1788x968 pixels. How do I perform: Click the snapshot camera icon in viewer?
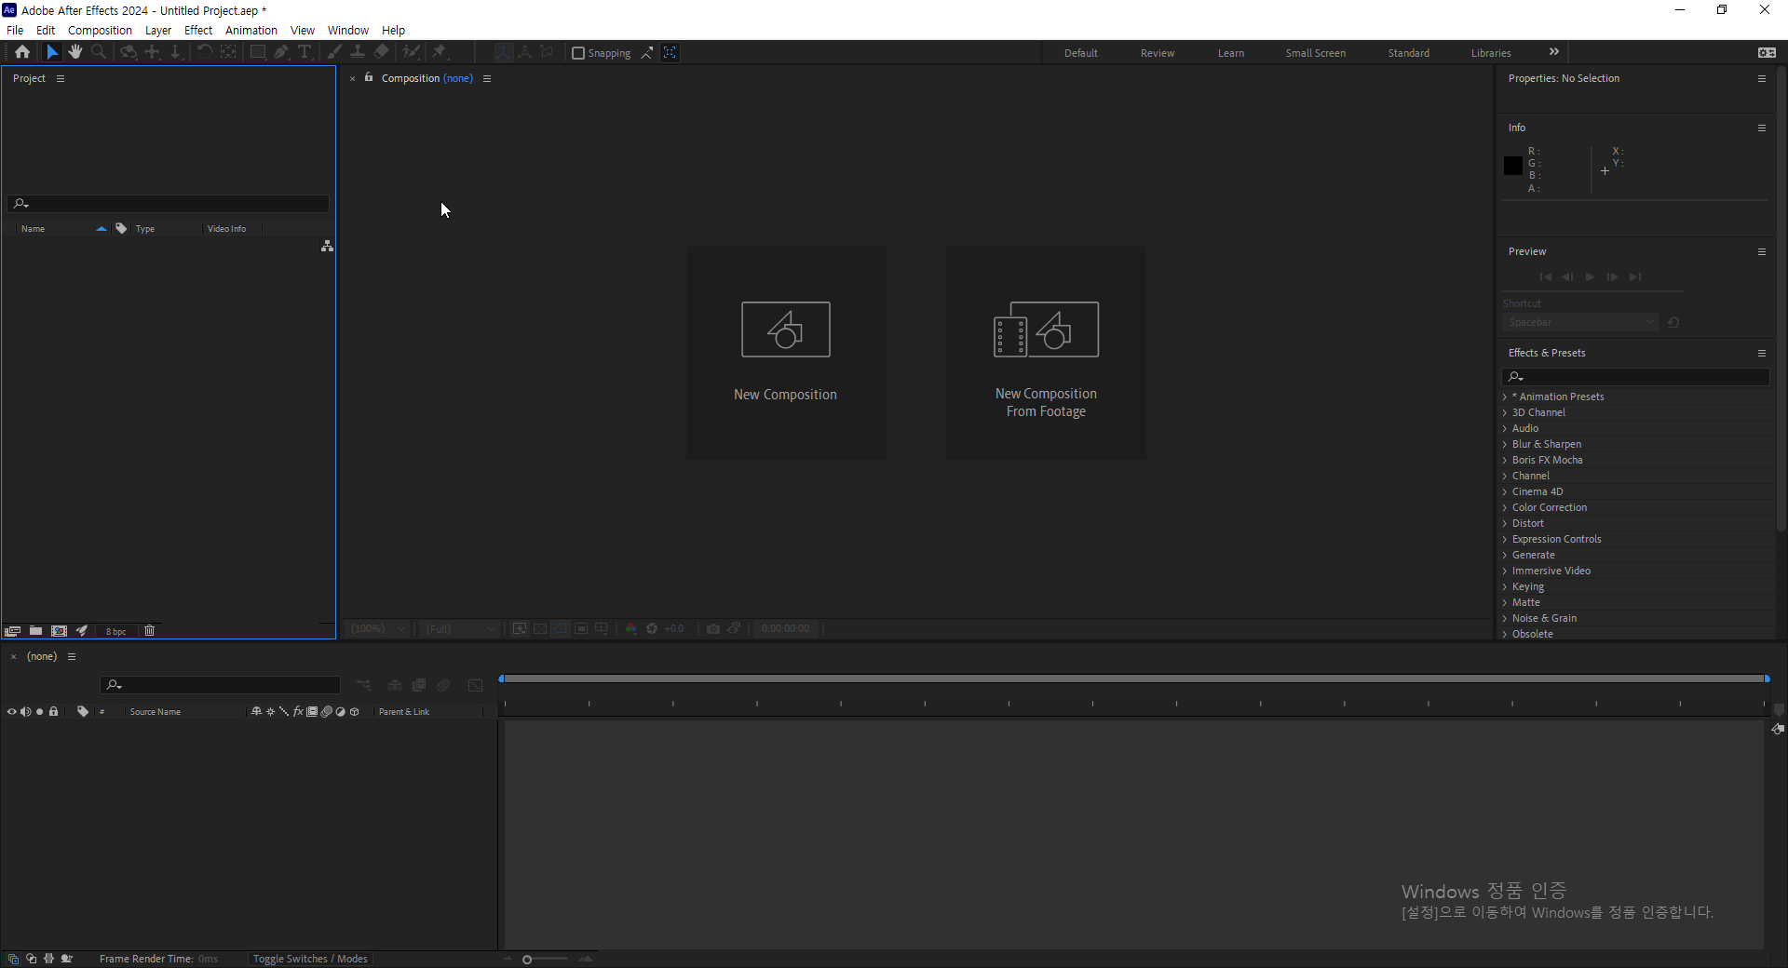(x=713, y=629)
